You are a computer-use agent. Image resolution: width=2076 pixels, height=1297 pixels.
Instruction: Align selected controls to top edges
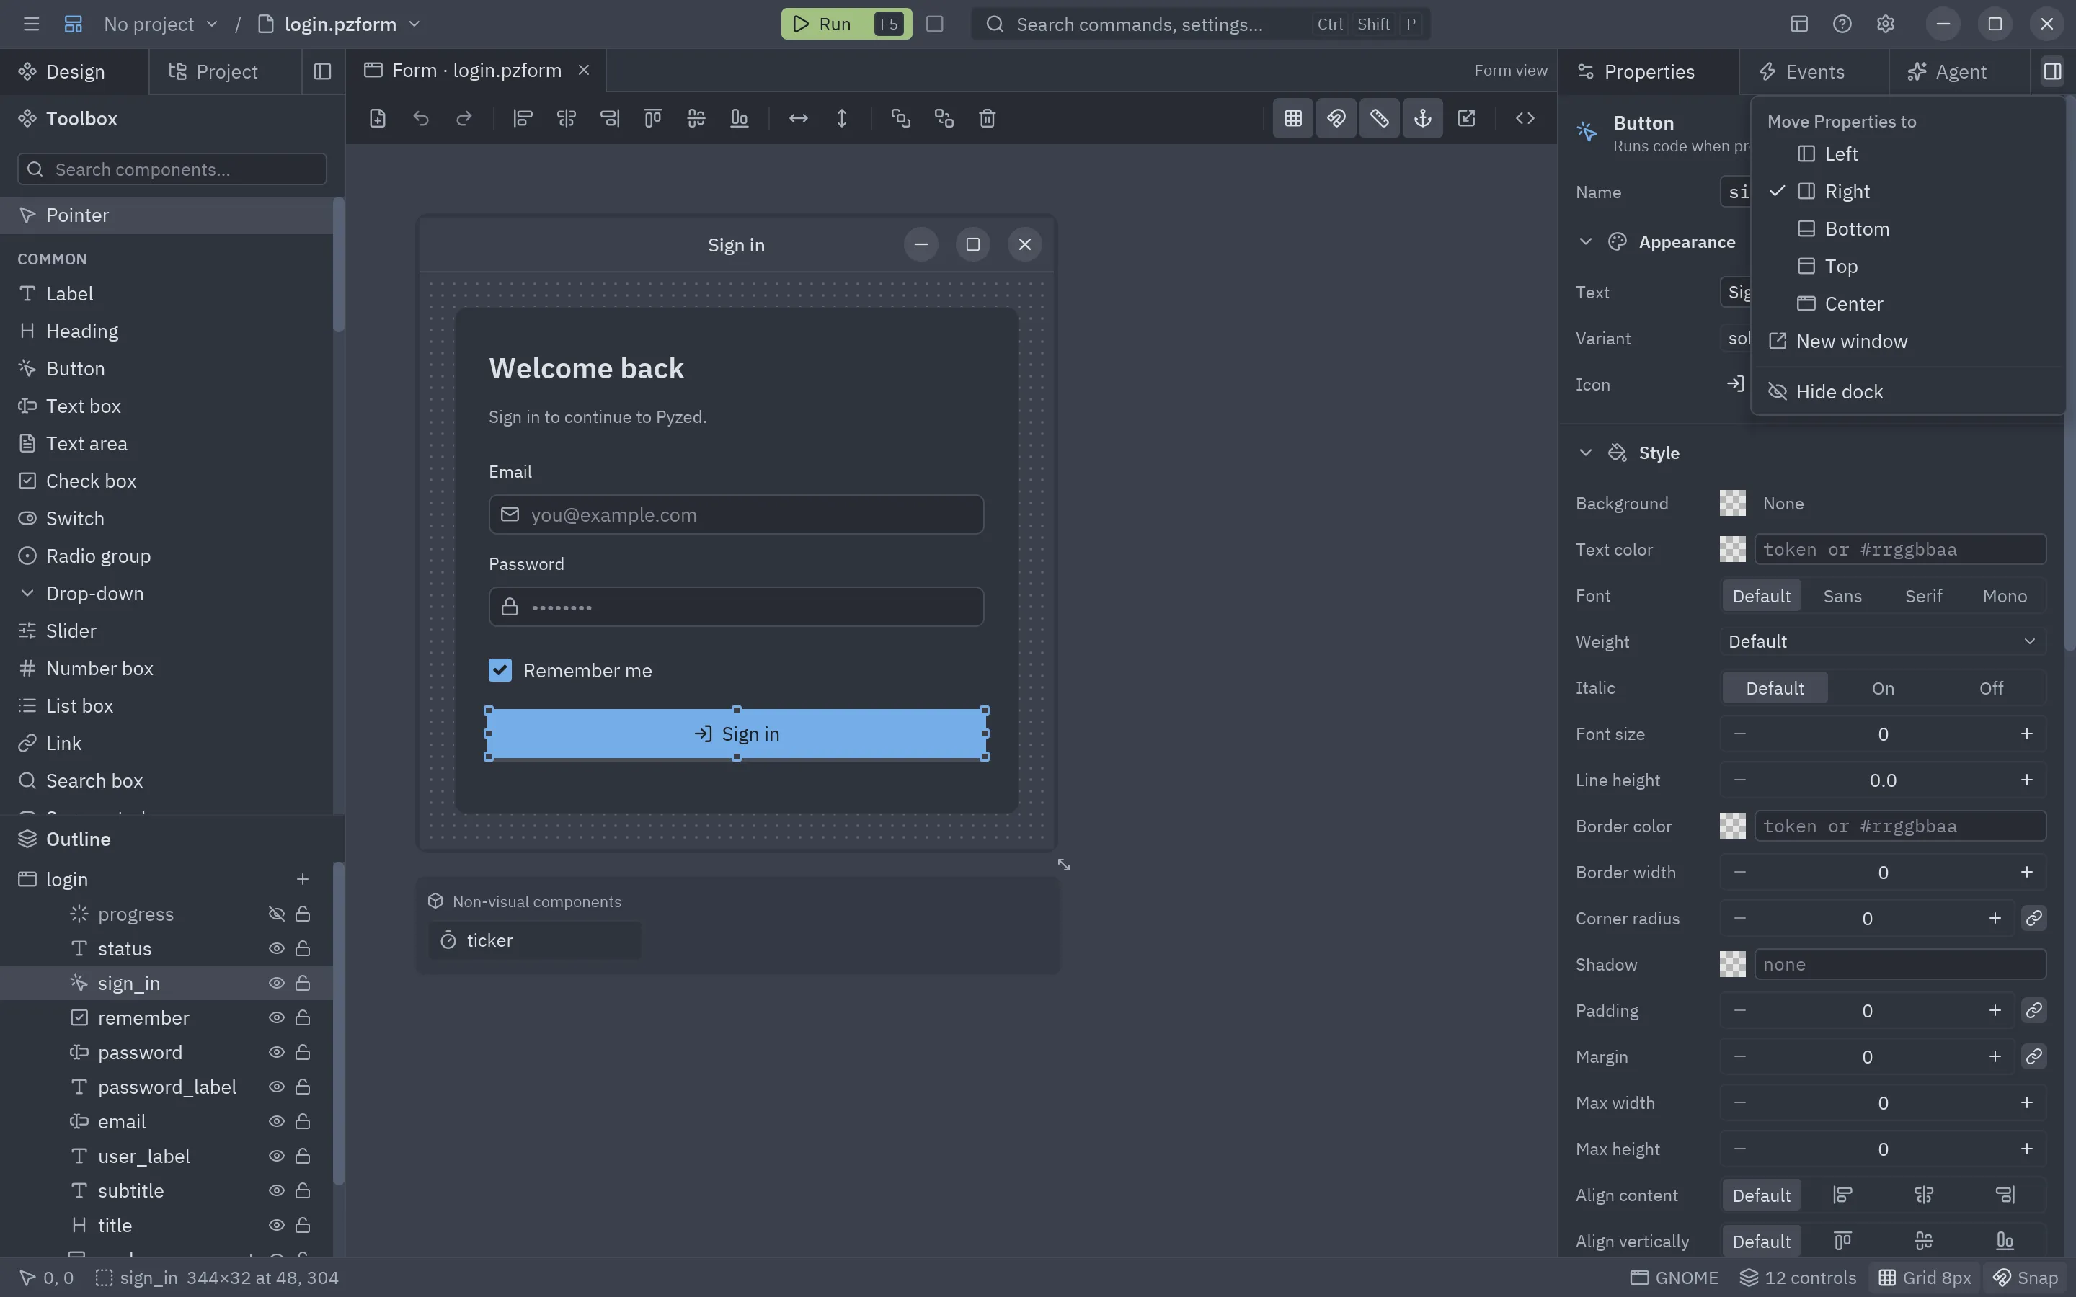(x=653, y=118)
